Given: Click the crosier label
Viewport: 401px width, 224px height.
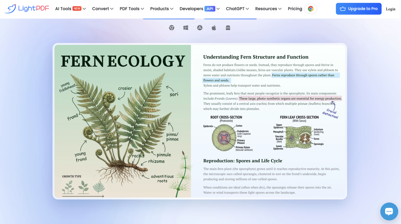Looking at the screenshot, I should [125, 88].
